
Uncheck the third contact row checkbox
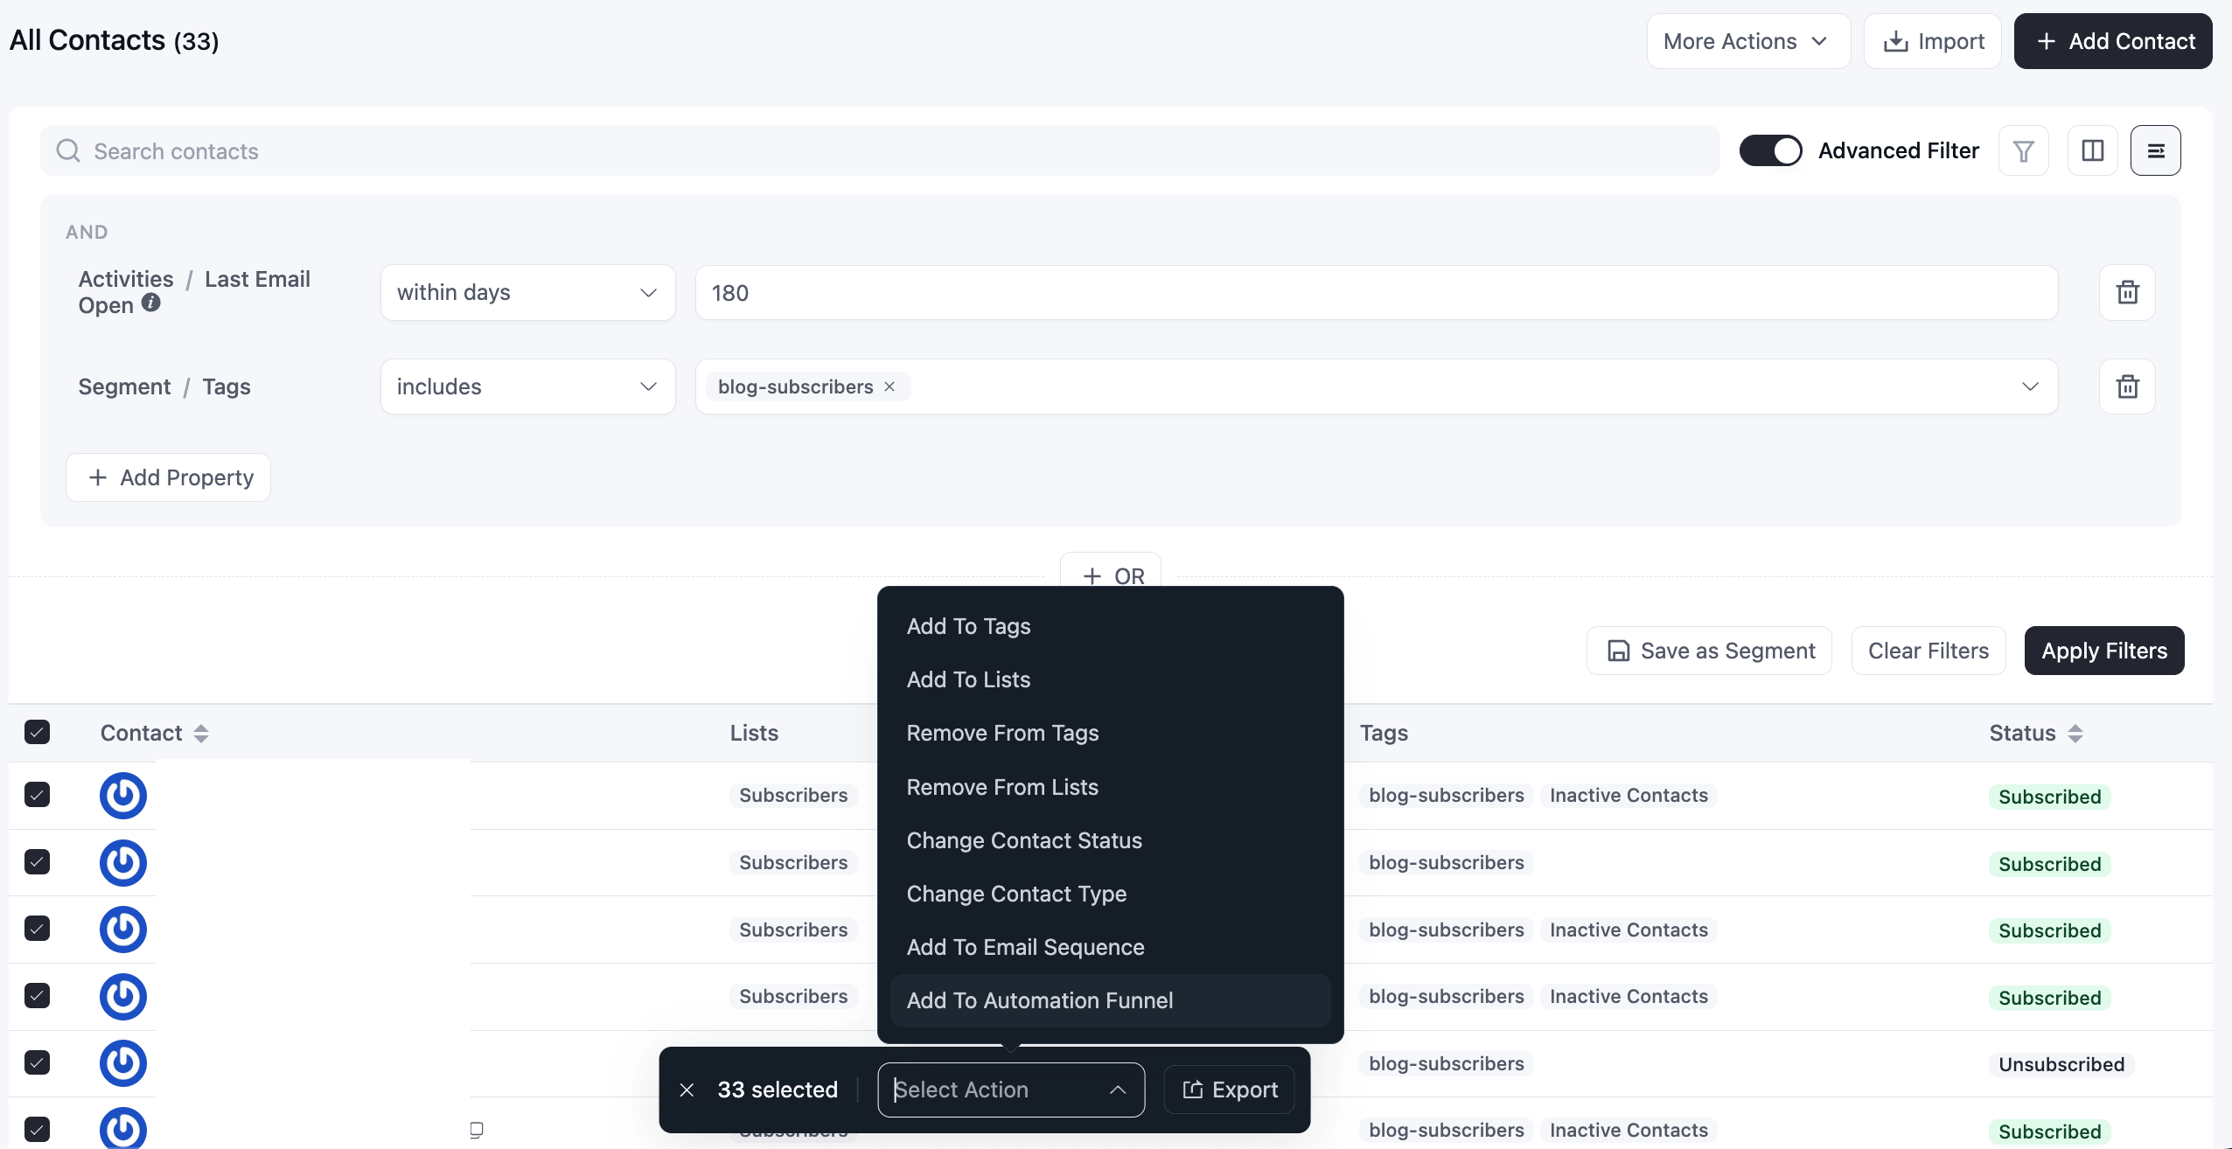[x=37, y=928]
